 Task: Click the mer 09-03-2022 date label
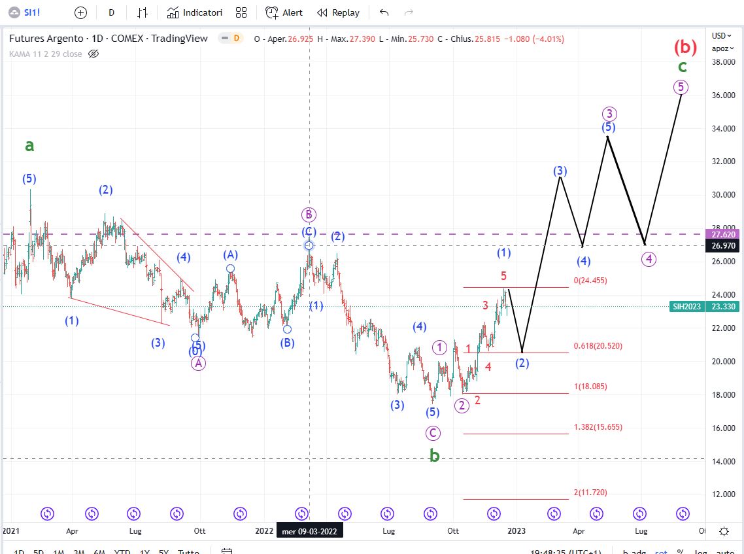pos(309,531)
